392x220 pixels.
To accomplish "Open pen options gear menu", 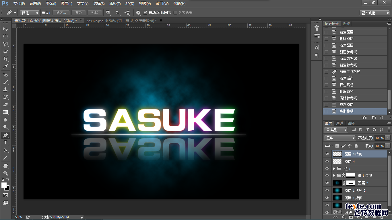I will click(x=138, y=13).
